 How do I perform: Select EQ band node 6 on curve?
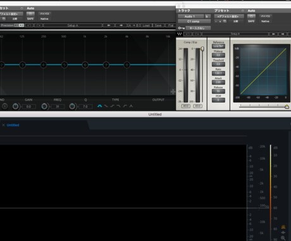85,65
